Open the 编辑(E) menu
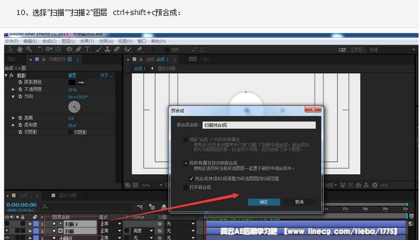Screen dimensions: 419x240 [30, 41]
